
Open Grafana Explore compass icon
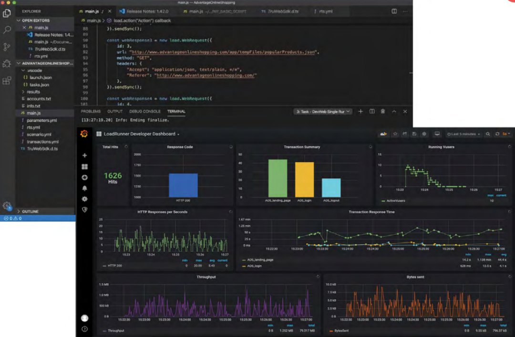coord(84,178)
